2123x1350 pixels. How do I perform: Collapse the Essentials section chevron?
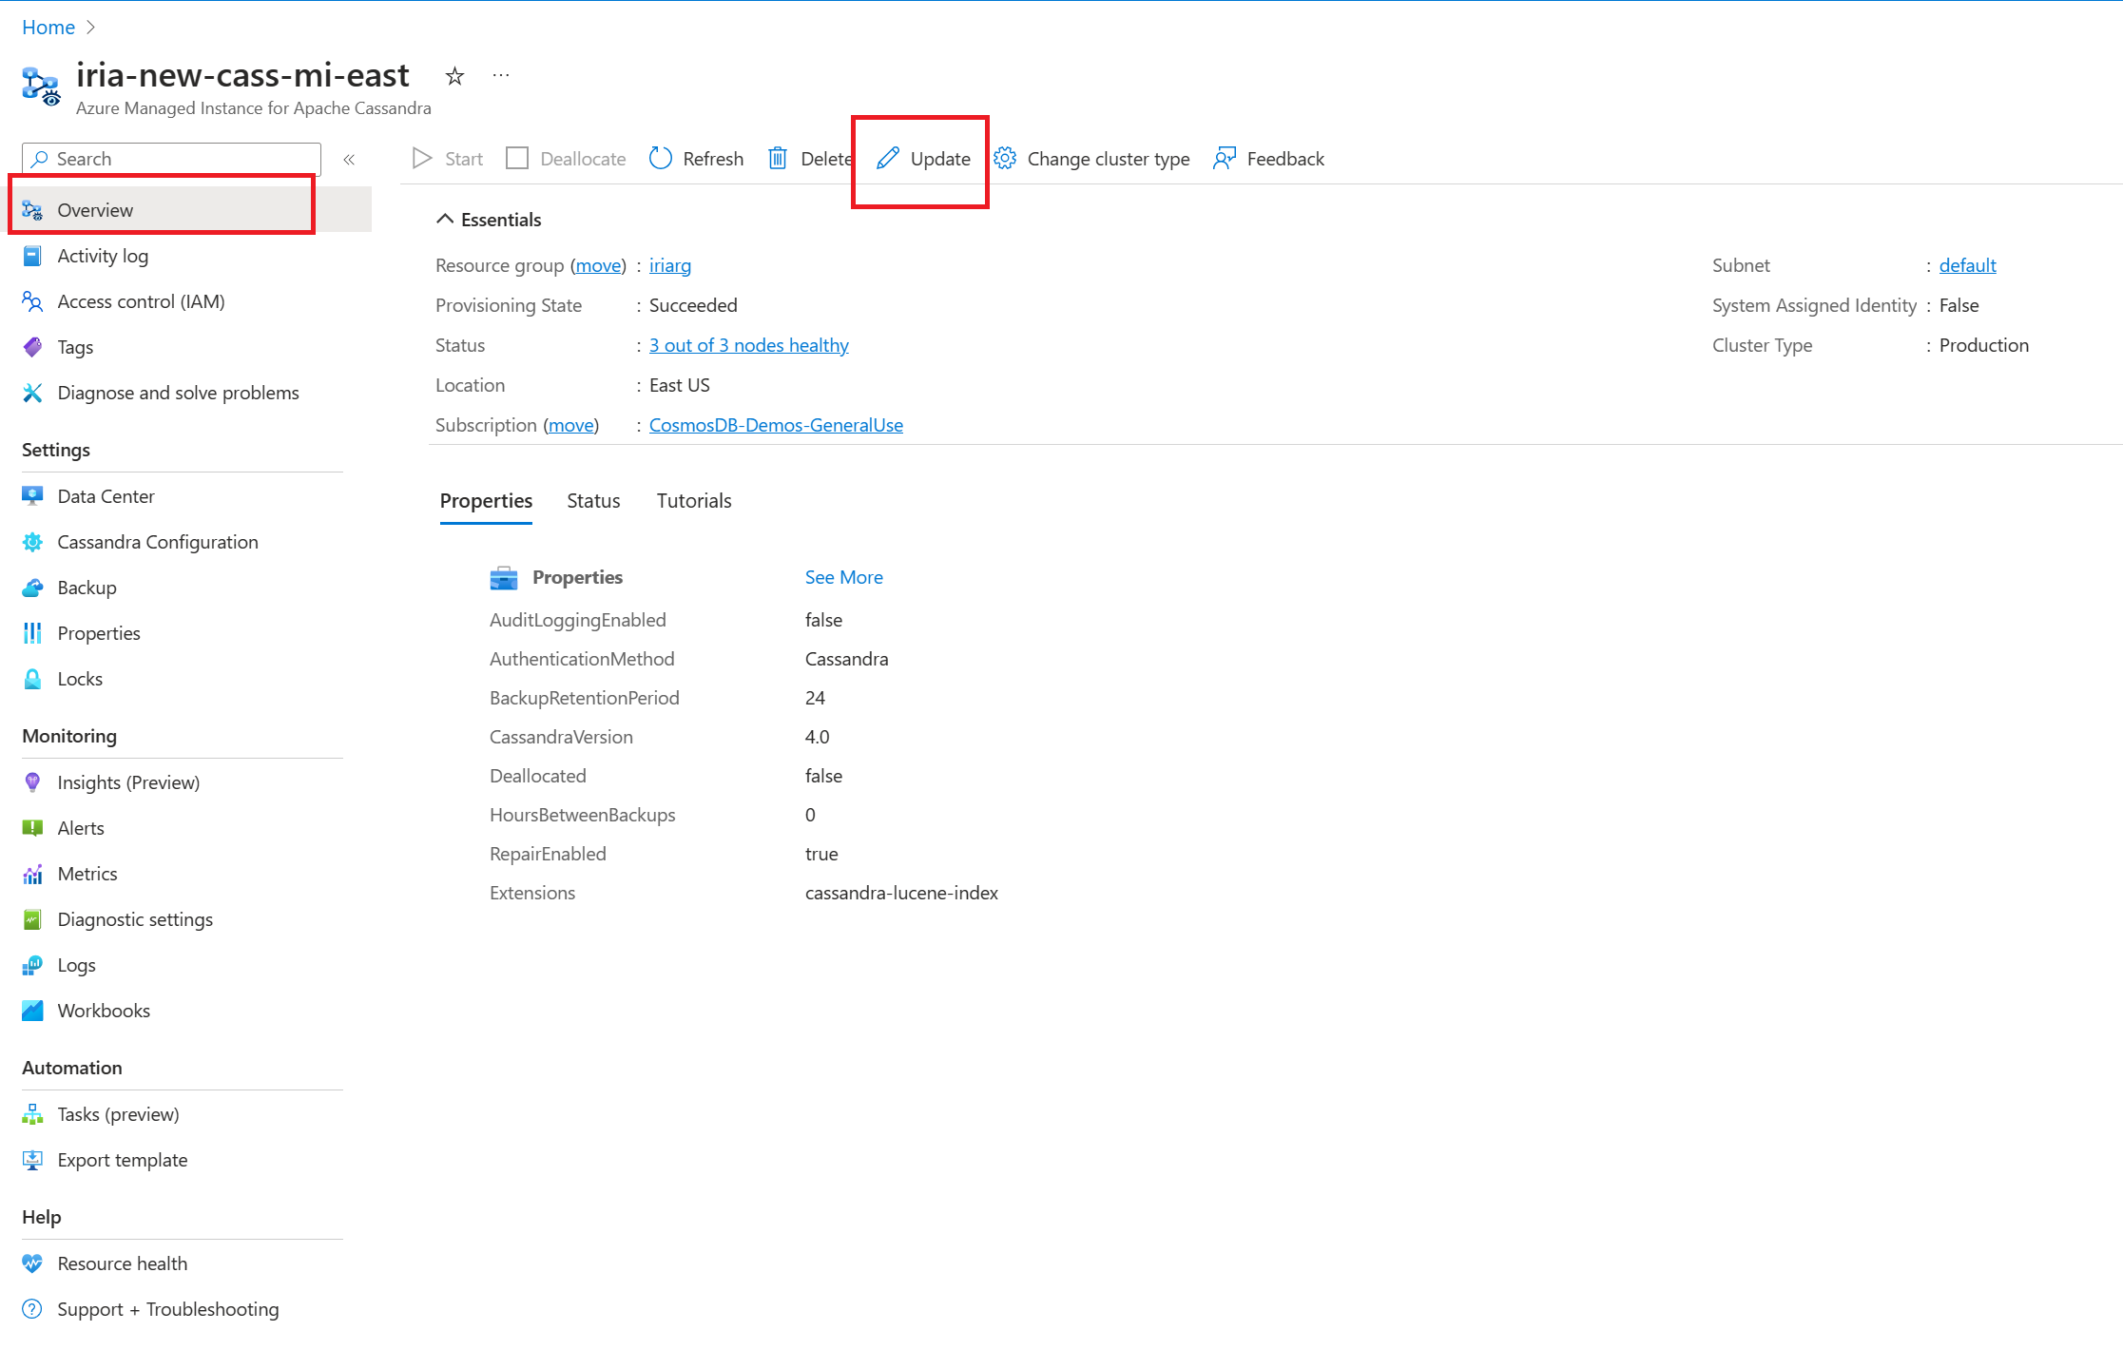(x=444, y=219)
